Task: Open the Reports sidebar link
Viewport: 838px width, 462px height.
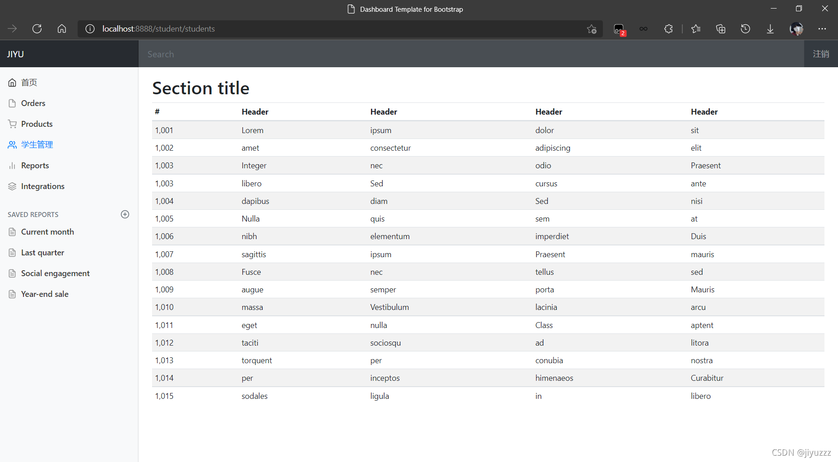Action: [35, 166]
